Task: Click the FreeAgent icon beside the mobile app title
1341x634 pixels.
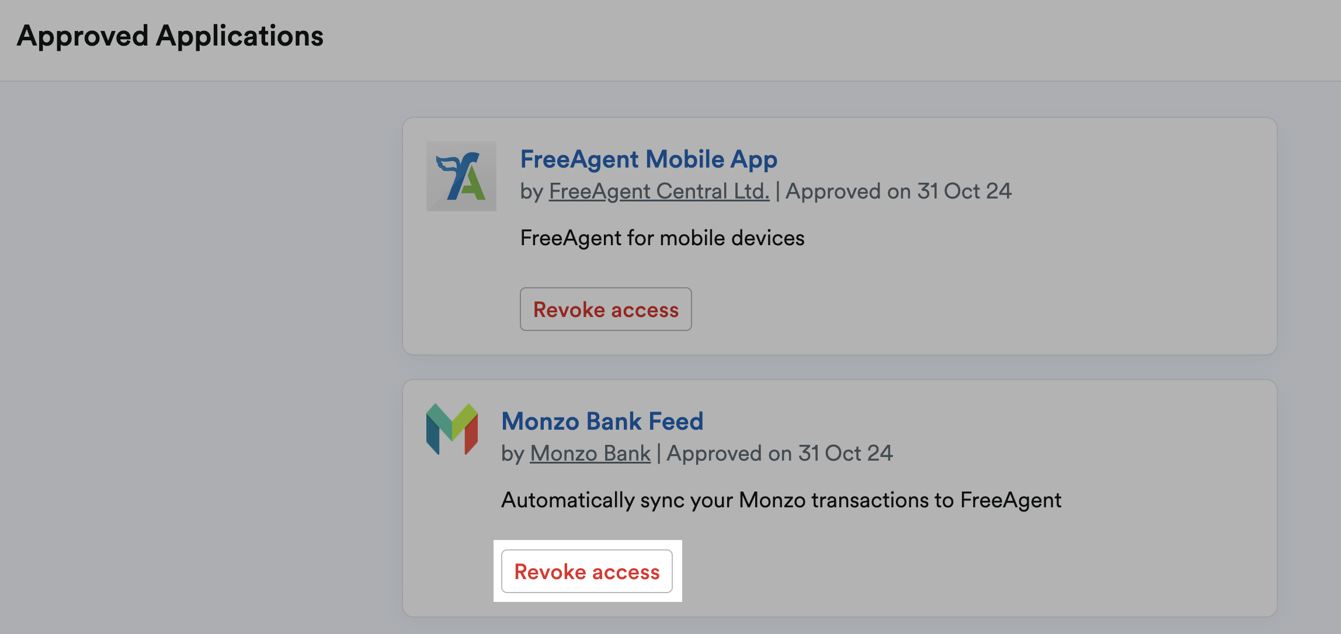Action: pyautogui.click(x=461, y=176)
